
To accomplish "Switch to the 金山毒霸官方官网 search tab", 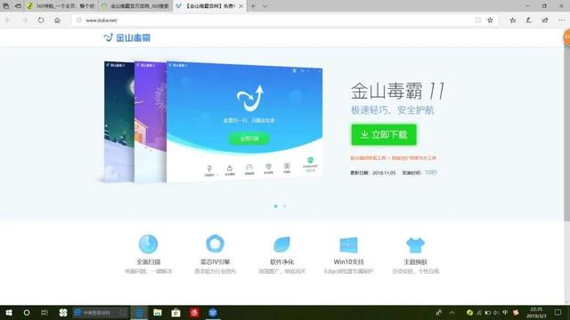I will [x=135, y=6].
